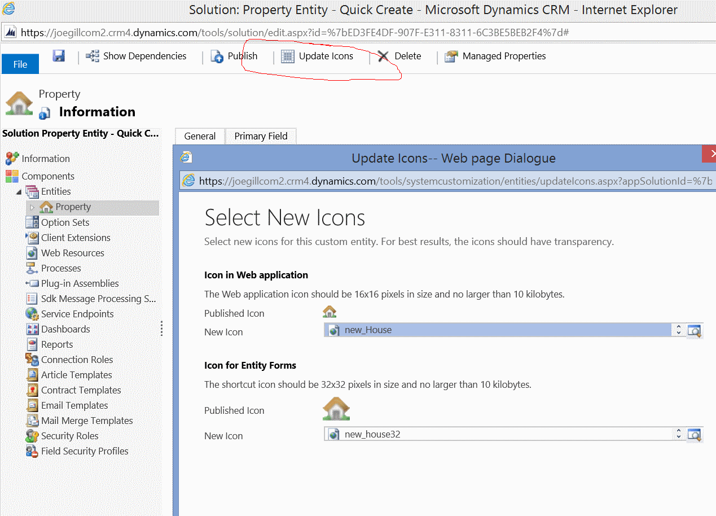
Task: Click the Save icon in the toolbar
Action: coord(59,56)
